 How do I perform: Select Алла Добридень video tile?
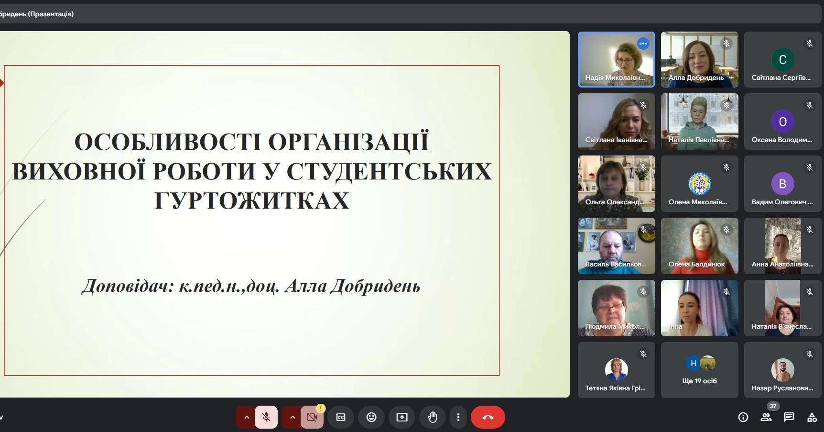pyautogui.click(x=700, y=59)
